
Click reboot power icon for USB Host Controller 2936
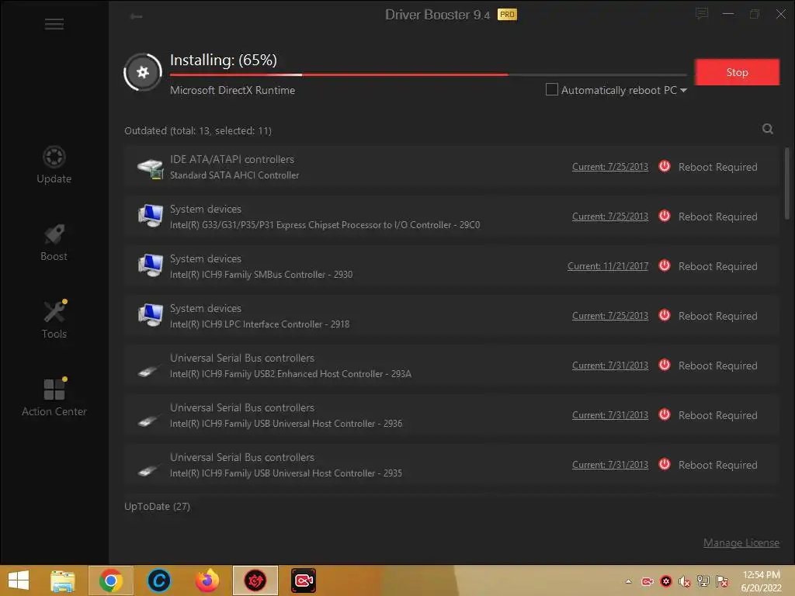(665, 414)
